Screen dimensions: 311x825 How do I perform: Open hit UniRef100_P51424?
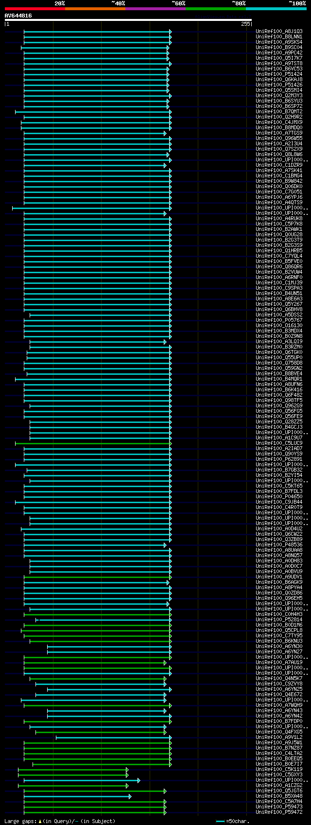point(279,74)
